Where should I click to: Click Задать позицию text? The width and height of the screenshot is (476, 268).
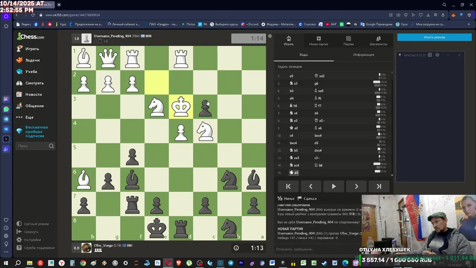[290, 67]
